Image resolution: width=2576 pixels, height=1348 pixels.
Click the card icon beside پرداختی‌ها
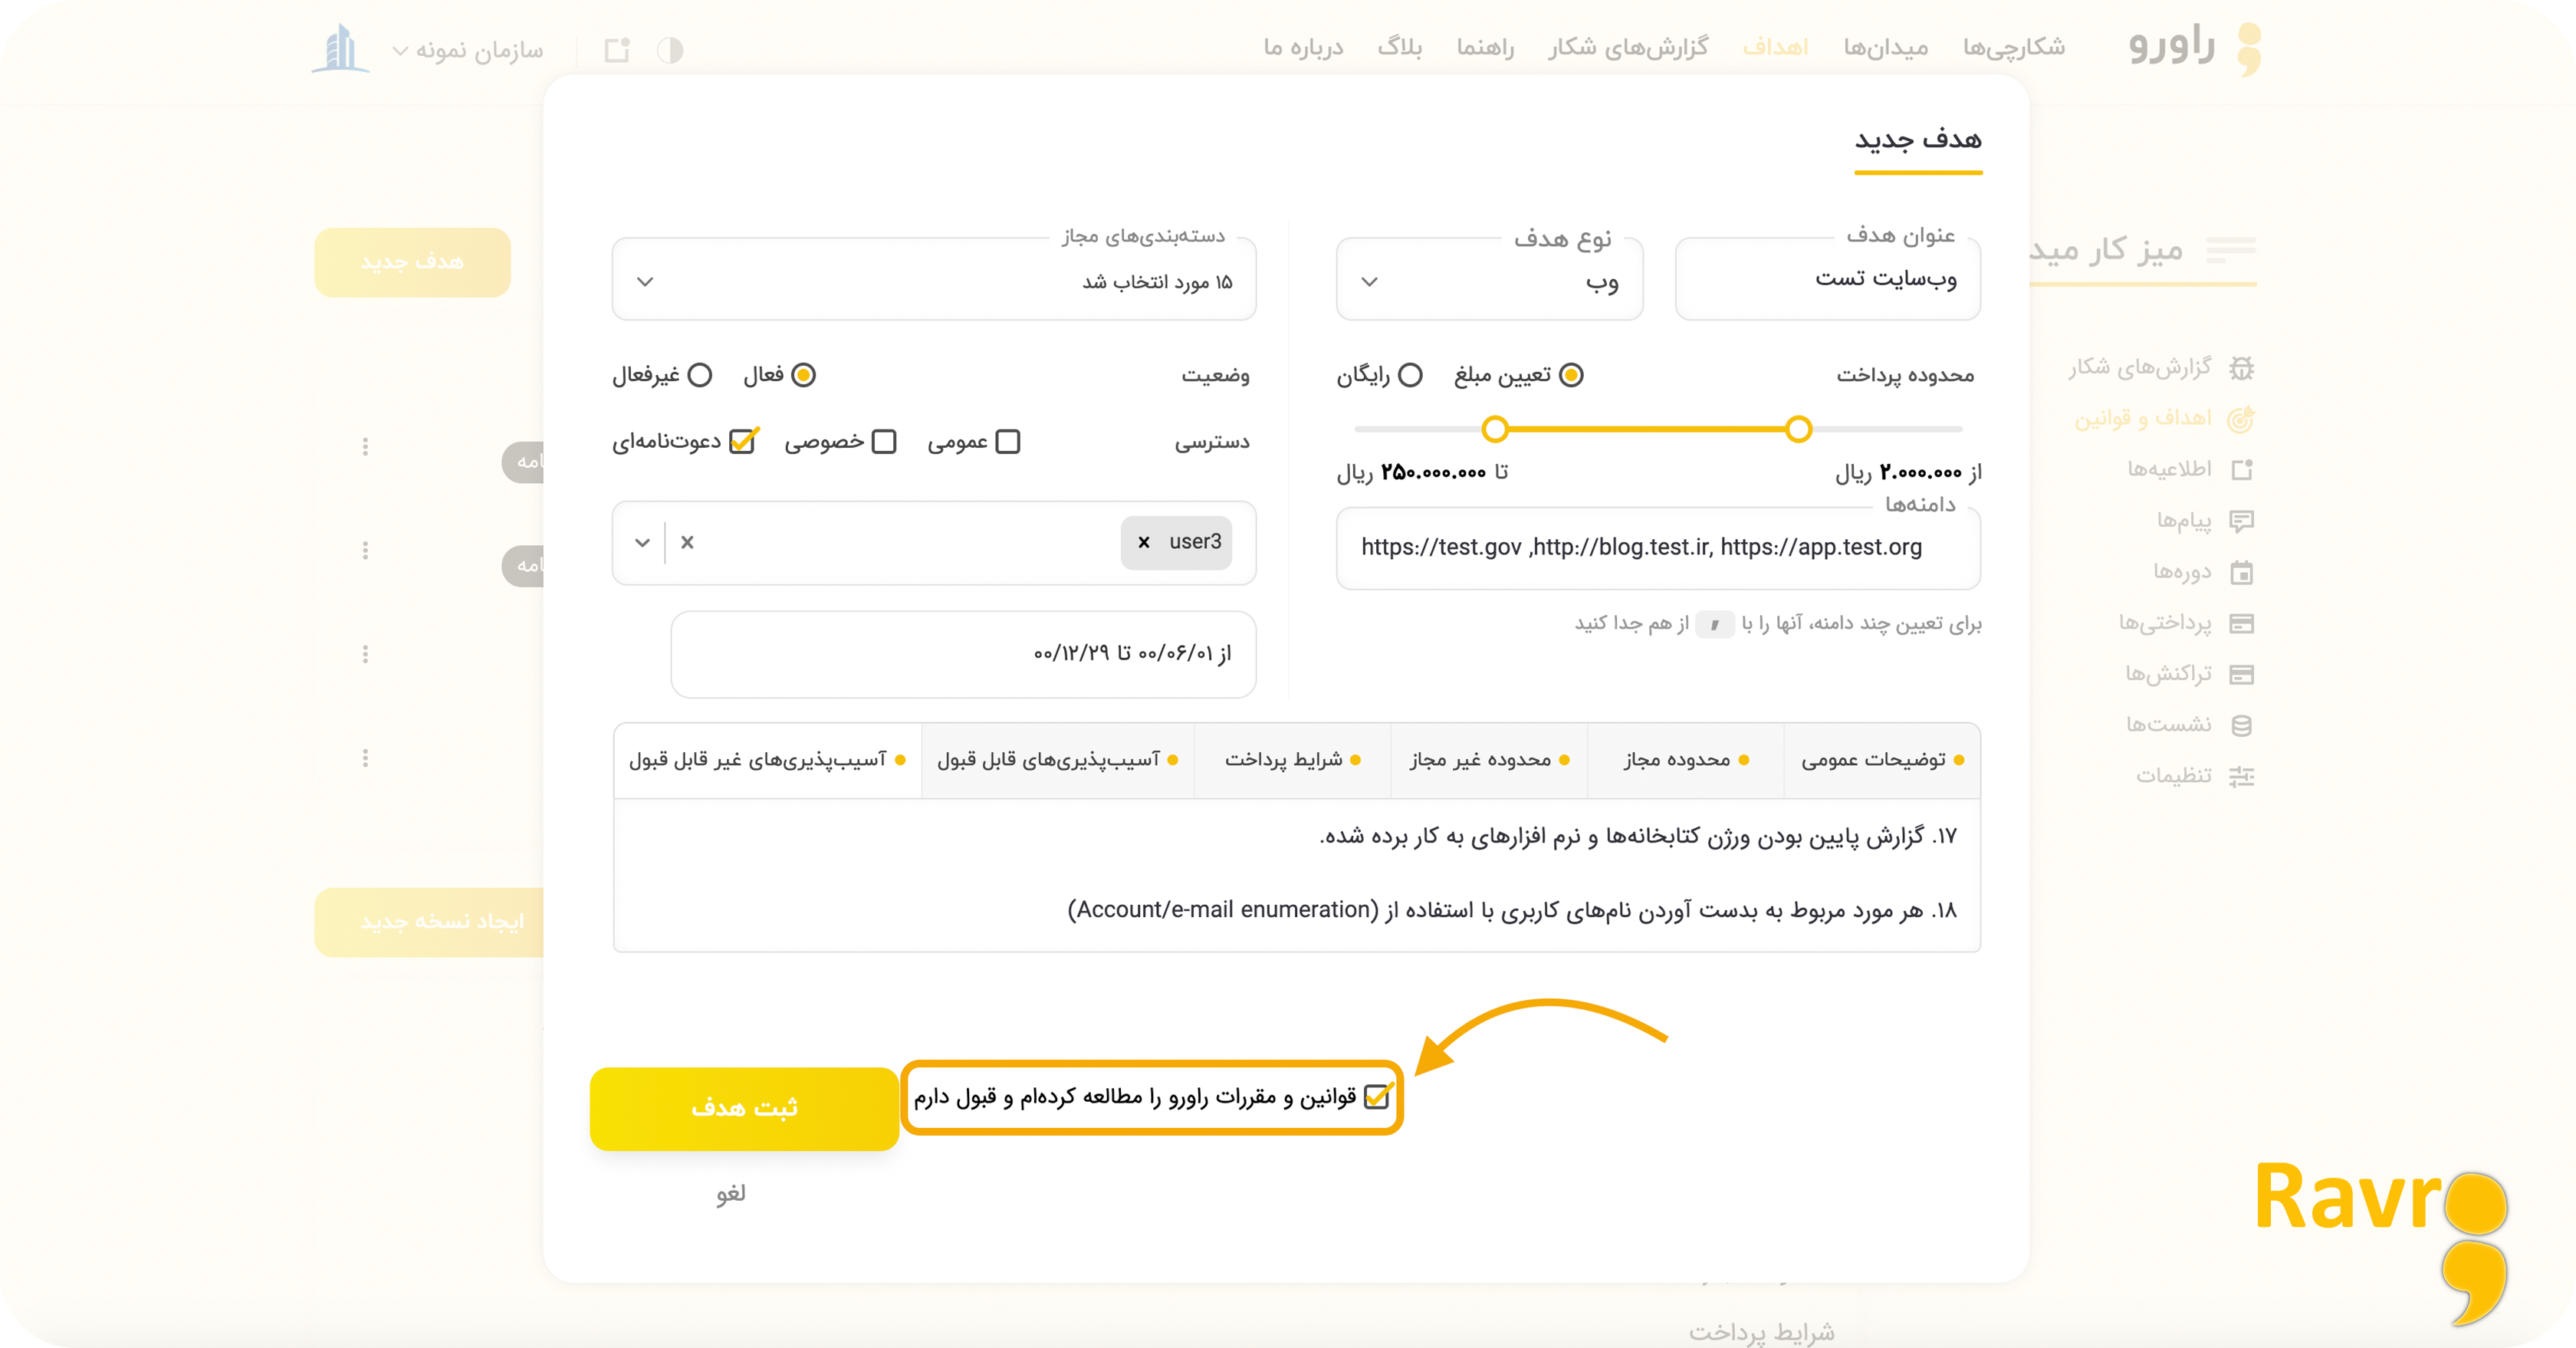[x=2242, y=624]
